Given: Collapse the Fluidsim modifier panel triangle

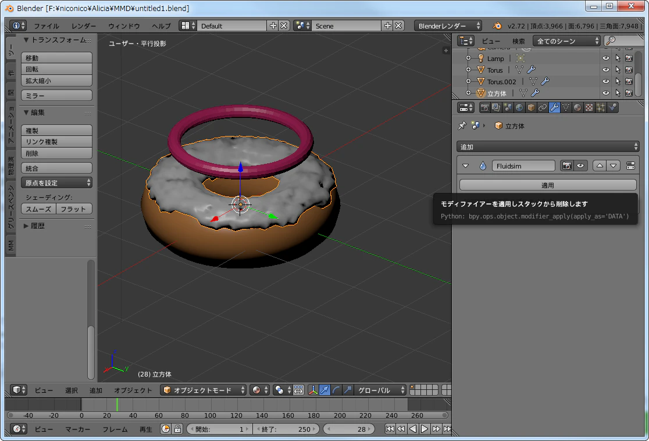Looking at the screenshot, I should pyautogui.click(x=466, y=166).
